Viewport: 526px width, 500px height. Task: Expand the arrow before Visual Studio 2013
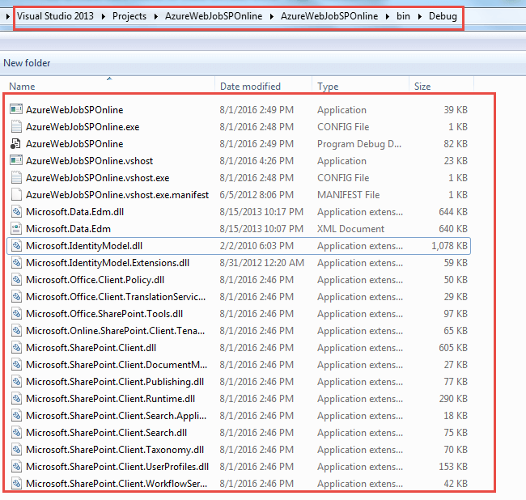coord(8,16)
